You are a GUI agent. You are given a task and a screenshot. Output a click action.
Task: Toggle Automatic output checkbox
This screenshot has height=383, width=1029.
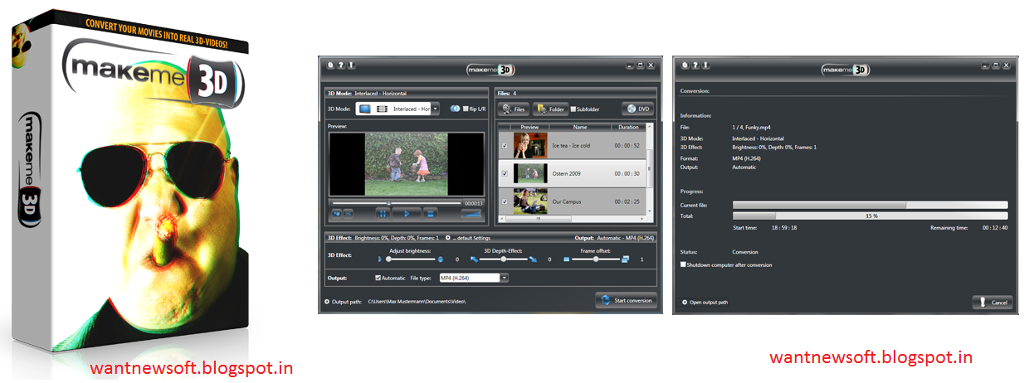[378, 278]
